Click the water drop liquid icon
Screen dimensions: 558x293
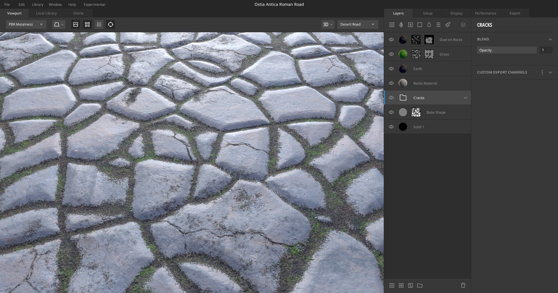click(429, 25)
